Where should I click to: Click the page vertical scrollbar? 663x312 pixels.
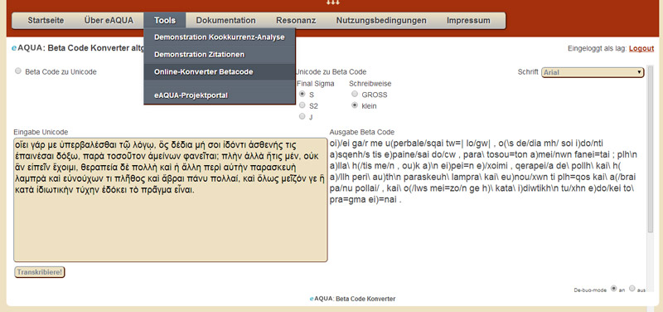(651, 149)
